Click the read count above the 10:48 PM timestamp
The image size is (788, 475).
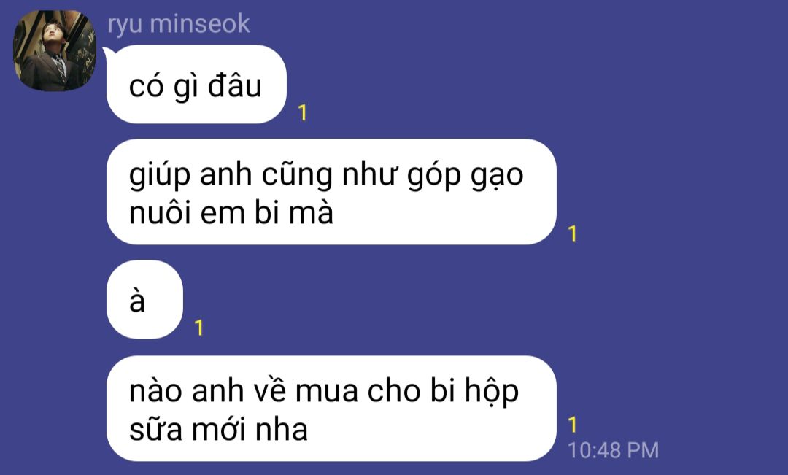pos(573,425)
